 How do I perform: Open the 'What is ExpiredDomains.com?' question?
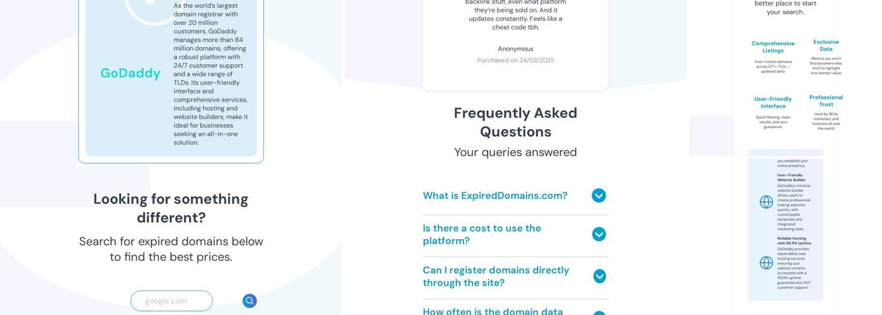(495, 196)
